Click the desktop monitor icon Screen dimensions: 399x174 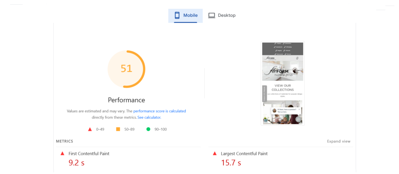coord(212,16)
